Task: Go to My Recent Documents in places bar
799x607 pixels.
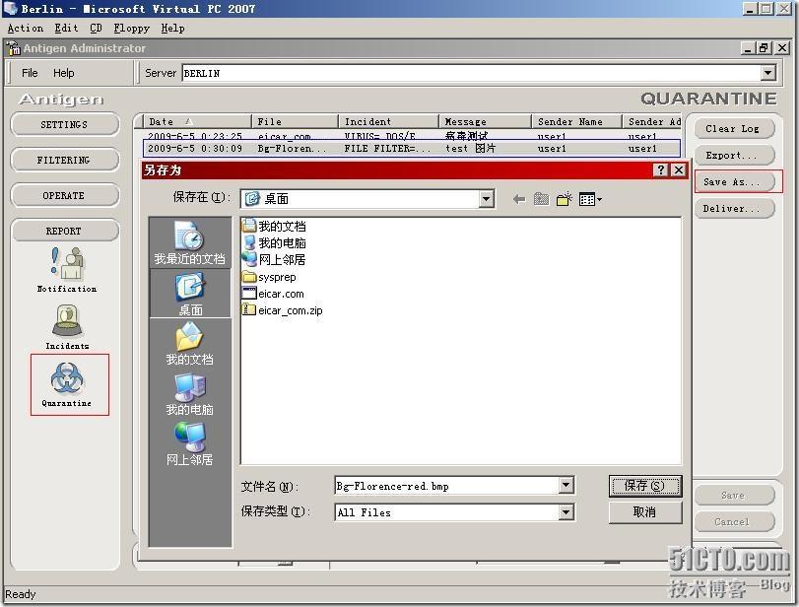Action: pos(189,242)
